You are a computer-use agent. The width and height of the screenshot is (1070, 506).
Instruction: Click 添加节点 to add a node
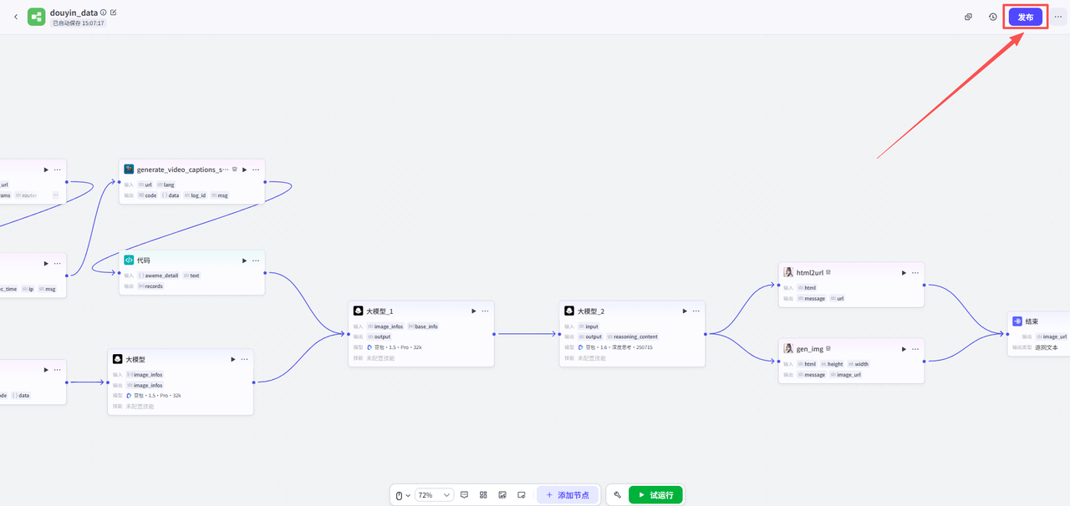[568, 495]
